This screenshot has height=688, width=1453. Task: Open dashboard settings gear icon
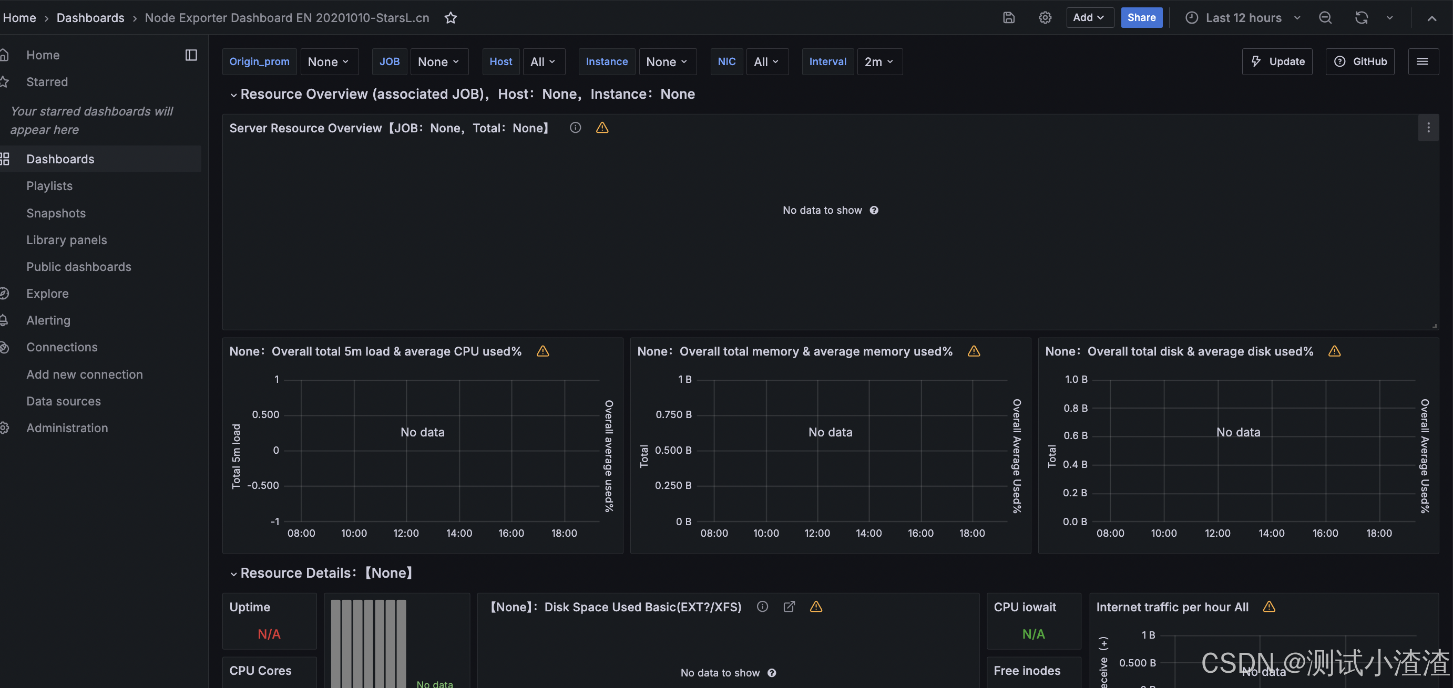(1045, 18)
